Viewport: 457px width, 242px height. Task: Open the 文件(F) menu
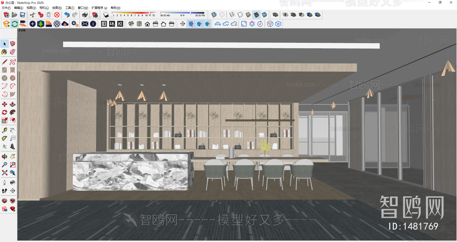tap(6, 8)
